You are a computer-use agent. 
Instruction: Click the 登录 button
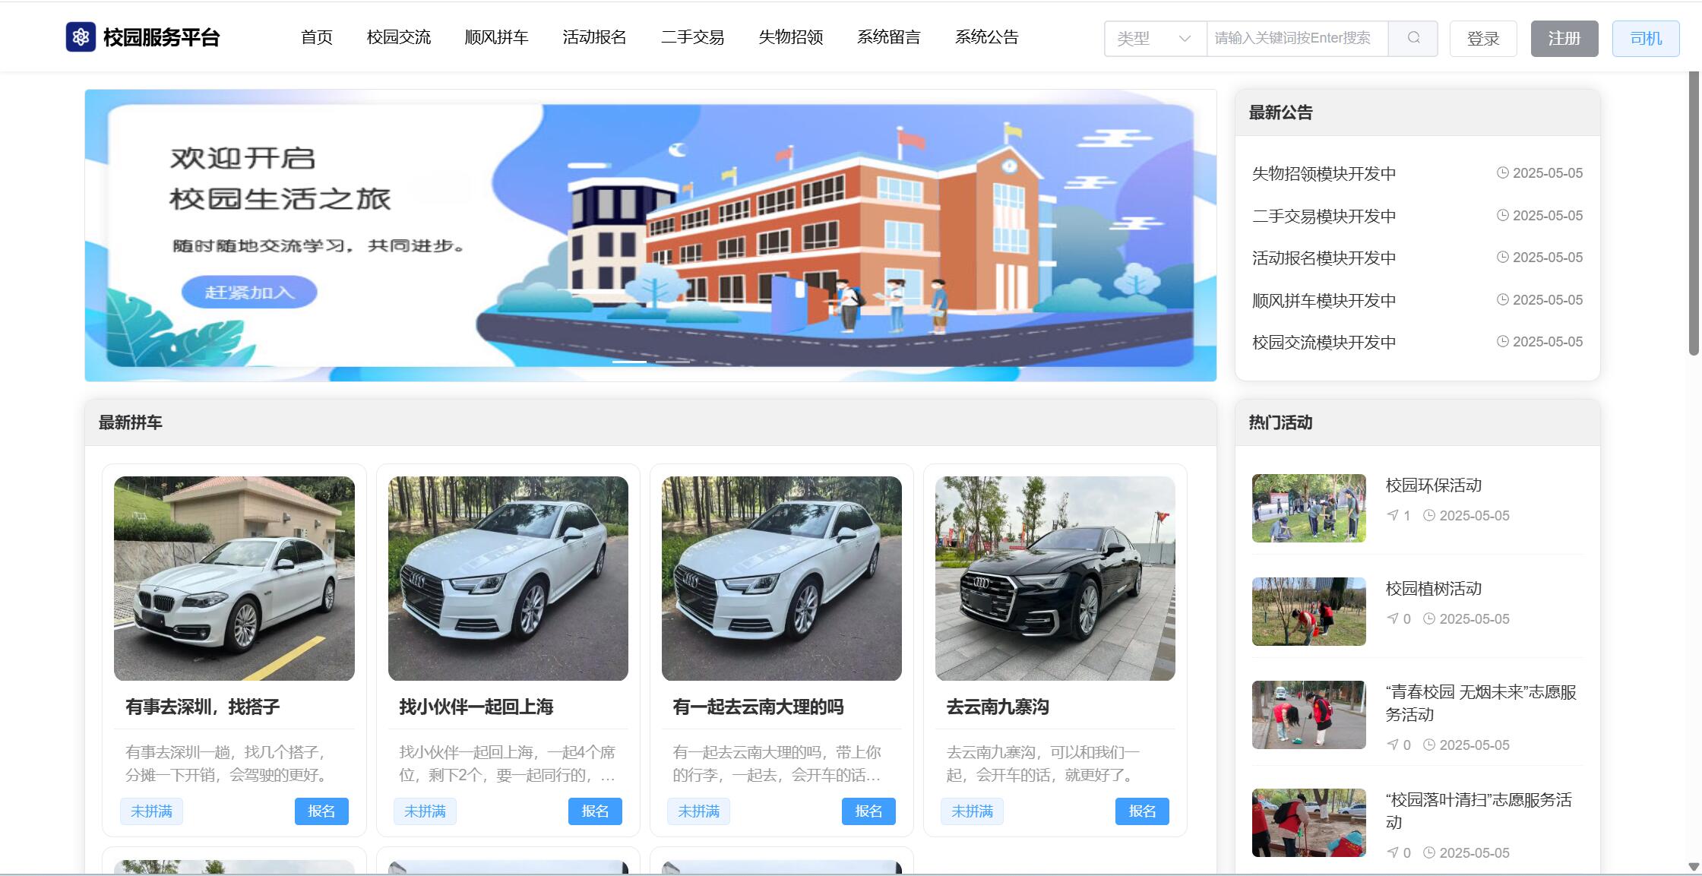coord(1482,39)
